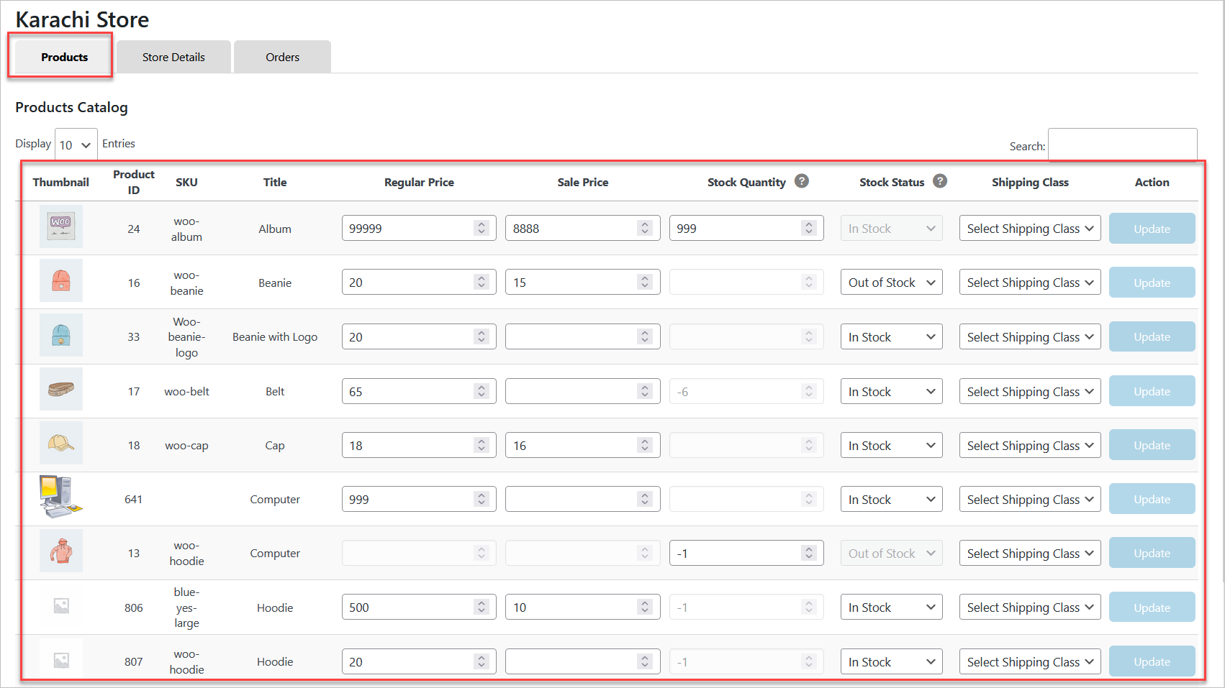Viewport: 1225px width, 688px height.
Task: Click the Beanie product thumbnail image
Action: tap(61, 281)
